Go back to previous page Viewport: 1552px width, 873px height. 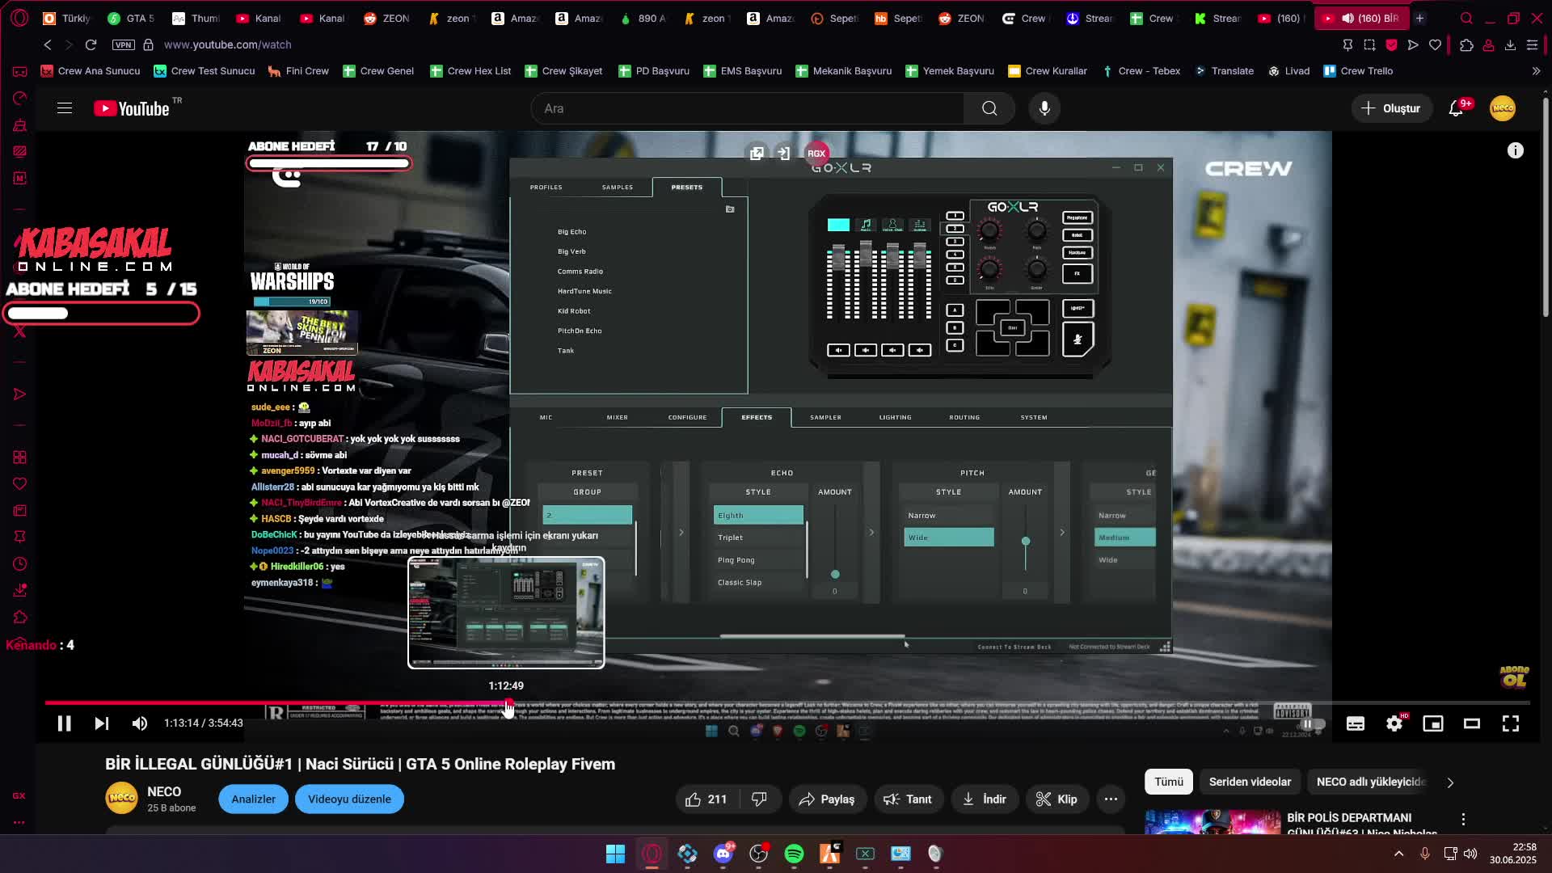(48, 44)
